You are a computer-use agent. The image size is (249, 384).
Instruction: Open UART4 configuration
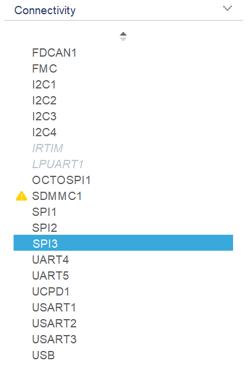coord(50,260)
